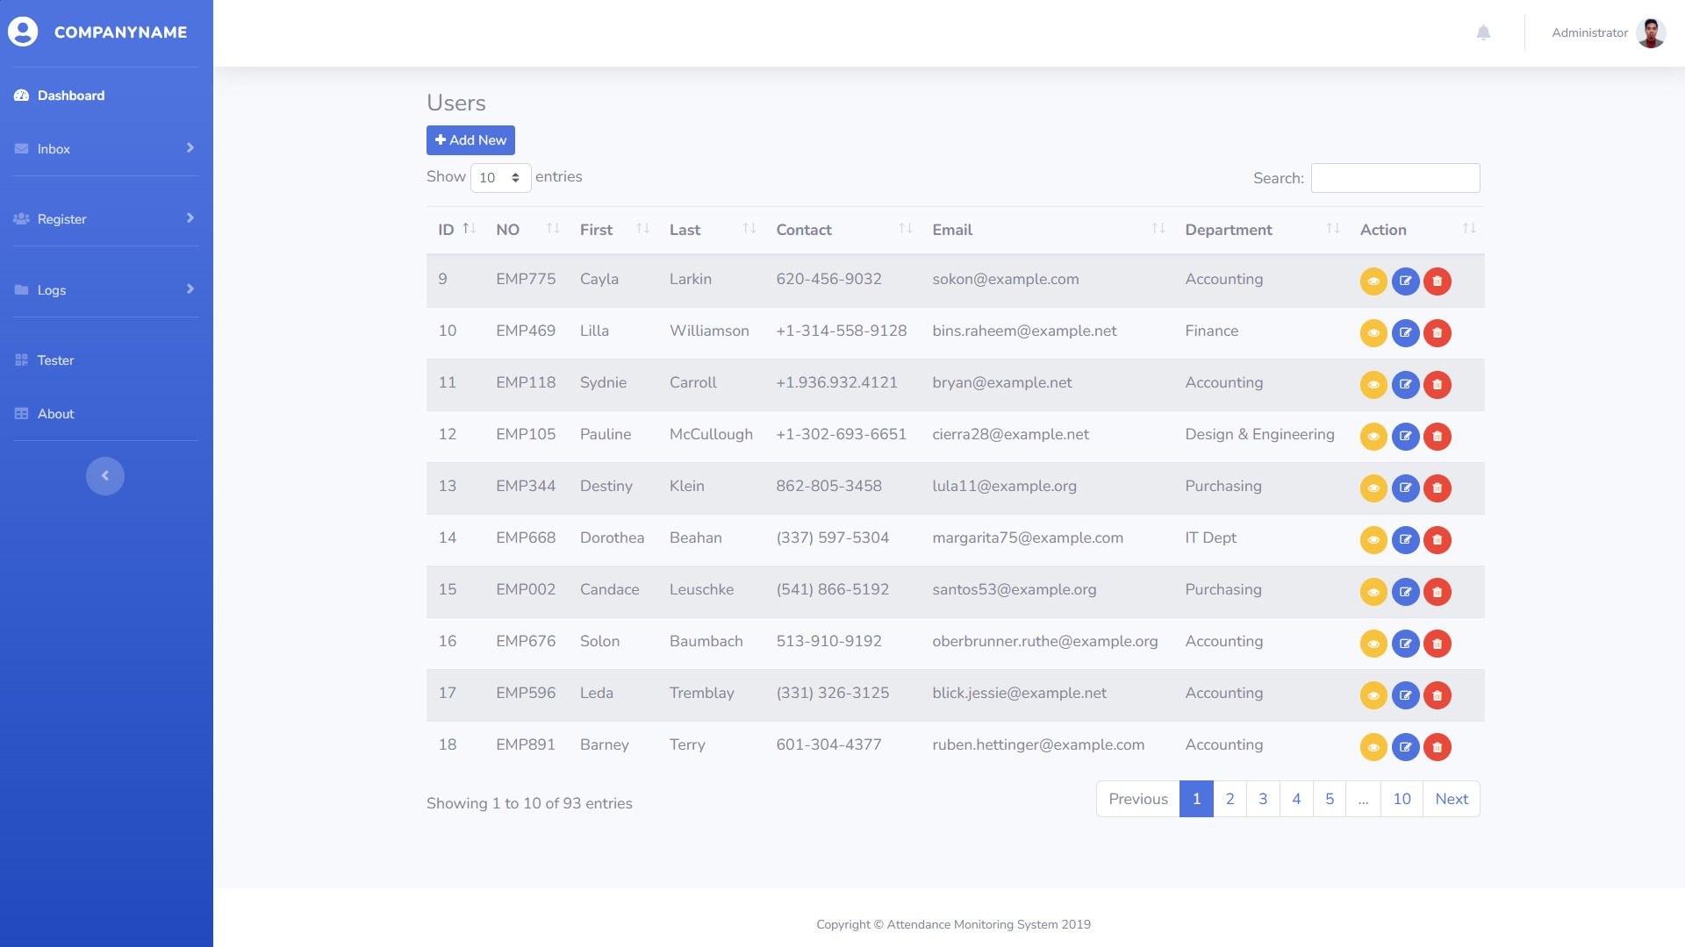
Task: Open the Tester menu item
Action: point(55,360)
